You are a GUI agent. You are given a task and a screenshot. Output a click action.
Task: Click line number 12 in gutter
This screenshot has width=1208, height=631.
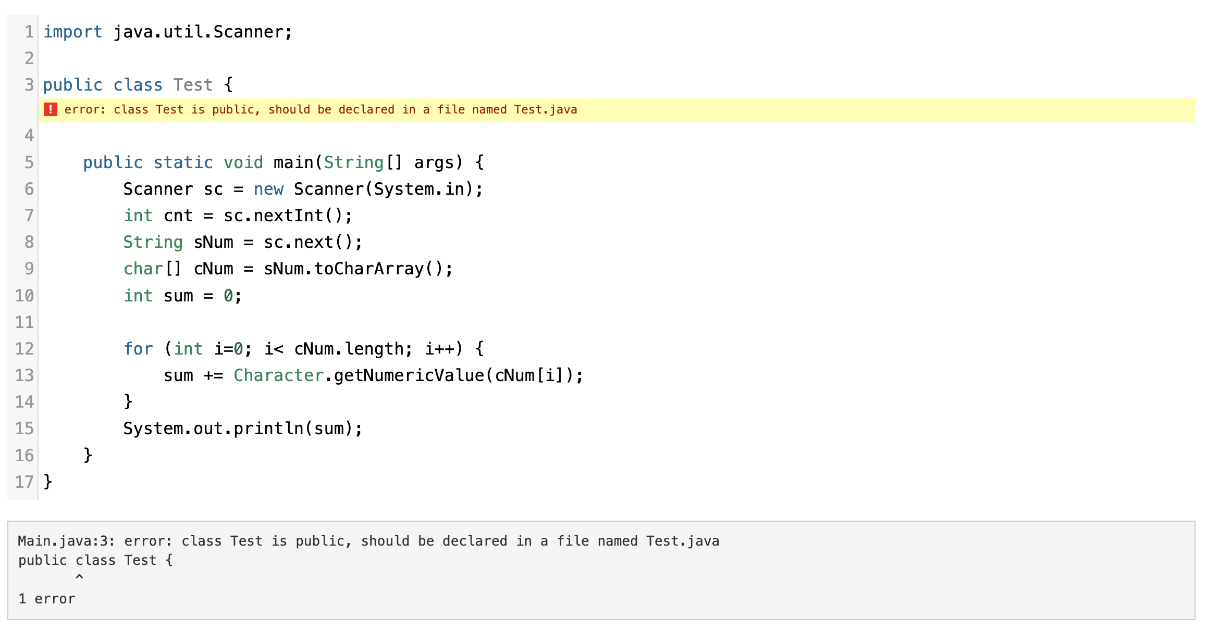click(24, 349)
